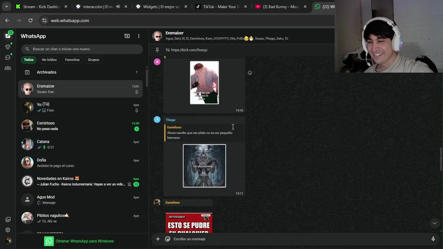The image size is (443, 249).
Task: Open the browser tab search dropdown
Action: pyautogui.click(x=6, y=7)
